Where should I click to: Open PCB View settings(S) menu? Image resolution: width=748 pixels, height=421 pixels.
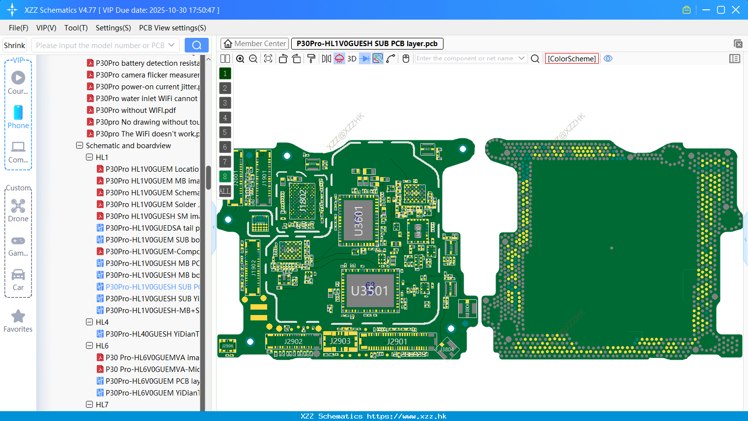172,28
